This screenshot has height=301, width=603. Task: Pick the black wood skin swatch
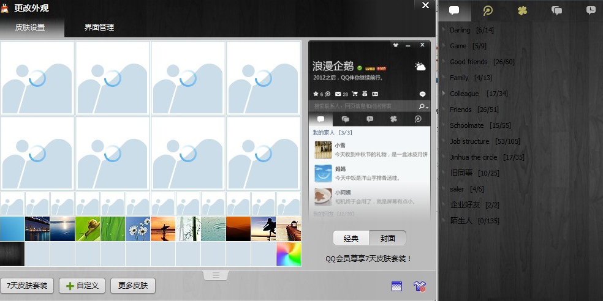click(12, 254)
